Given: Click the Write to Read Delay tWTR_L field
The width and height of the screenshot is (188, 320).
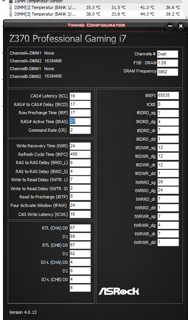Looking at the screenshot, I should point(80,180).
